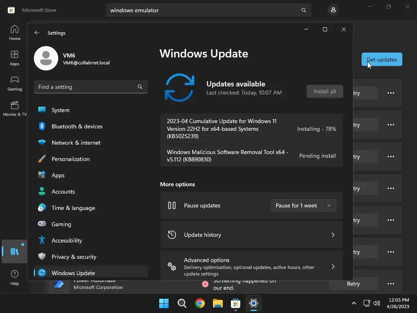Show hidden system tray icons
The height and width of the screenshot is (313, 417).
point(354,303)
